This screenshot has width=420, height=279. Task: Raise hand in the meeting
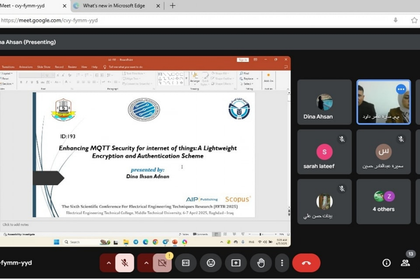[x=261, y=263]
